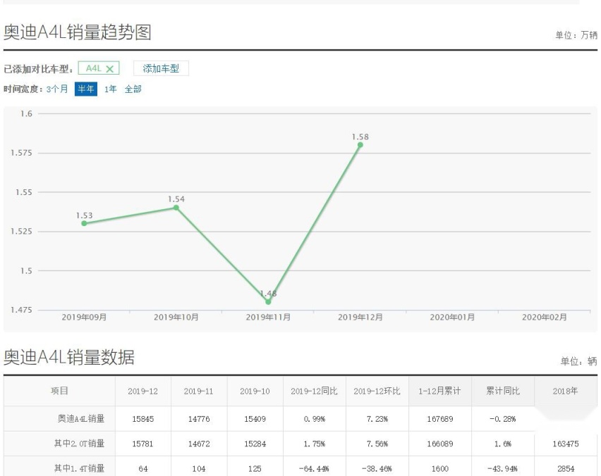This screenshot has height=476, width=601.
Task: Open the 2018年 column tab
Action: click(x=566, y=391)
